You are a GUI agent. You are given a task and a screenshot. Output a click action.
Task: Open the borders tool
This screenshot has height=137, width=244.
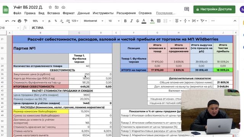(x=159, y=21)
